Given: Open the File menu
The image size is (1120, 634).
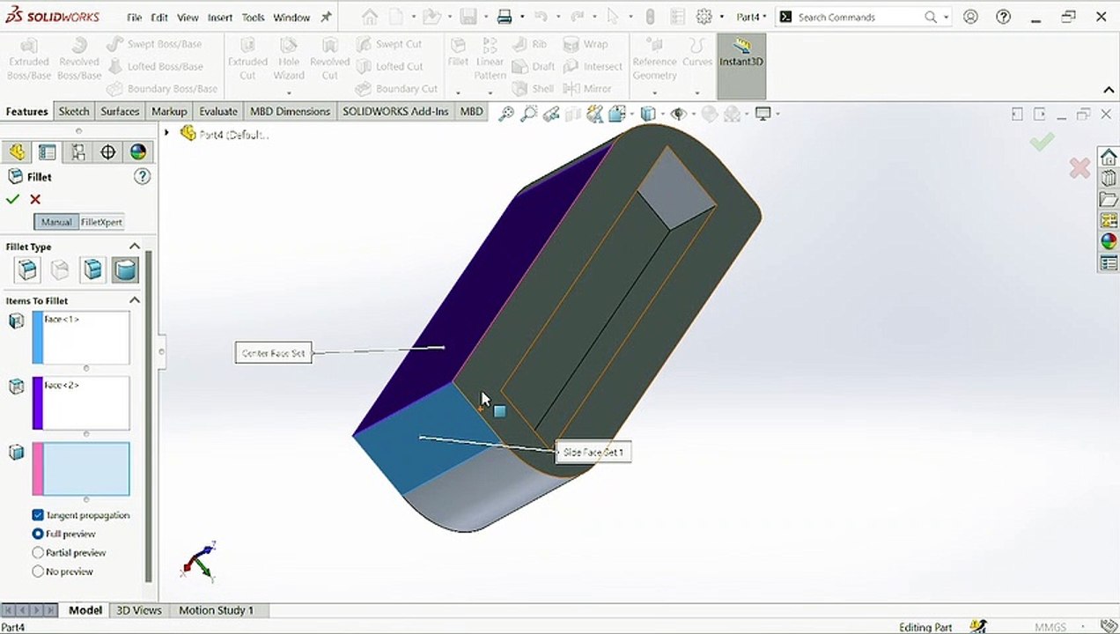Looking at the screenshot, I should [x=134, y=17].
